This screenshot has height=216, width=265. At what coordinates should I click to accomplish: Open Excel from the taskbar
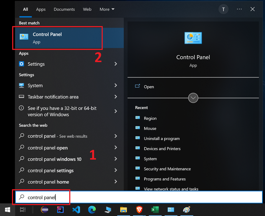click(155, 210)
